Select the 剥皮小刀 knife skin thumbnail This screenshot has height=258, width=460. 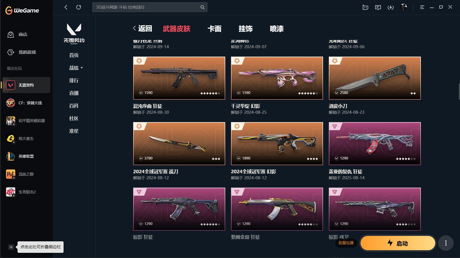(x=375, y=78)
